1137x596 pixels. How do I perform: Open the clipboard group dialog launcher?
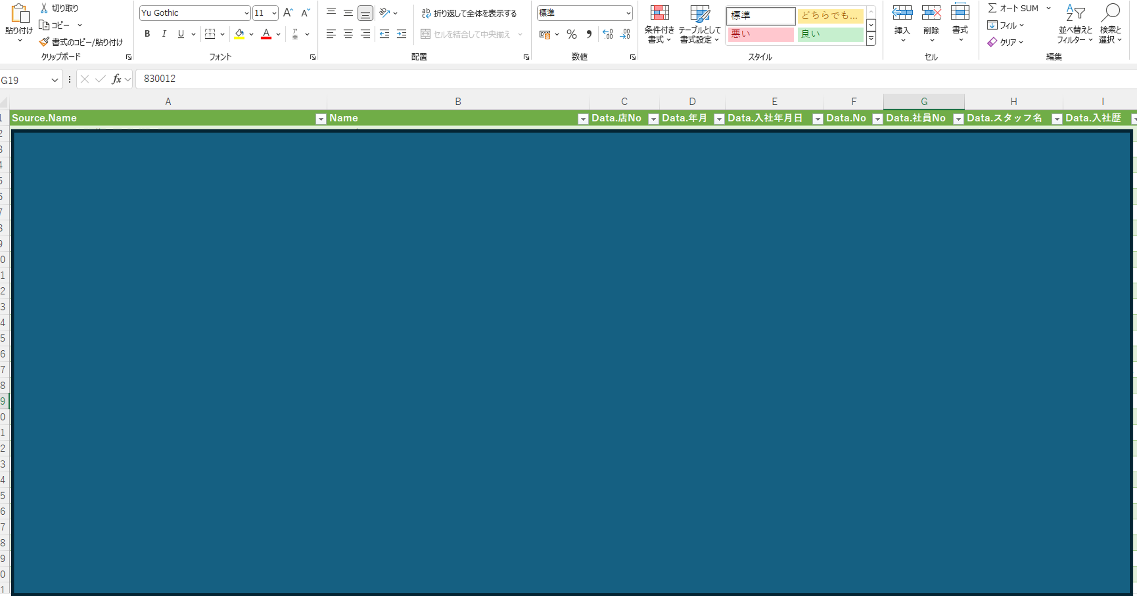pos(129,57)
